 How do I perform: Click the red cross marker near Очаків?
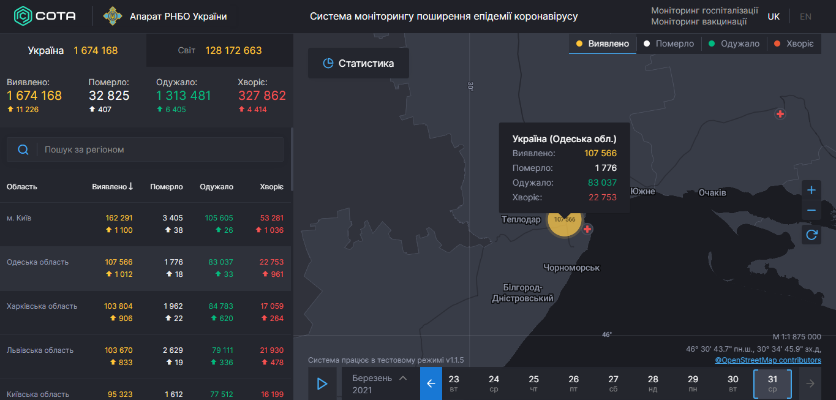tap(780, 114)
